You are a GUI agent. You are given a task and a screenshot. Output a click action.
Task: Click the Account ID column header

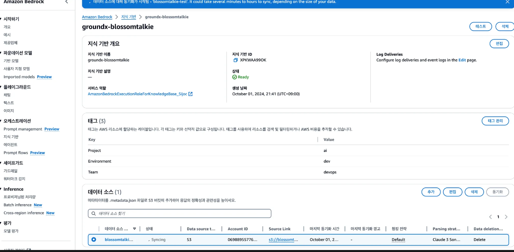click(238, 229)
